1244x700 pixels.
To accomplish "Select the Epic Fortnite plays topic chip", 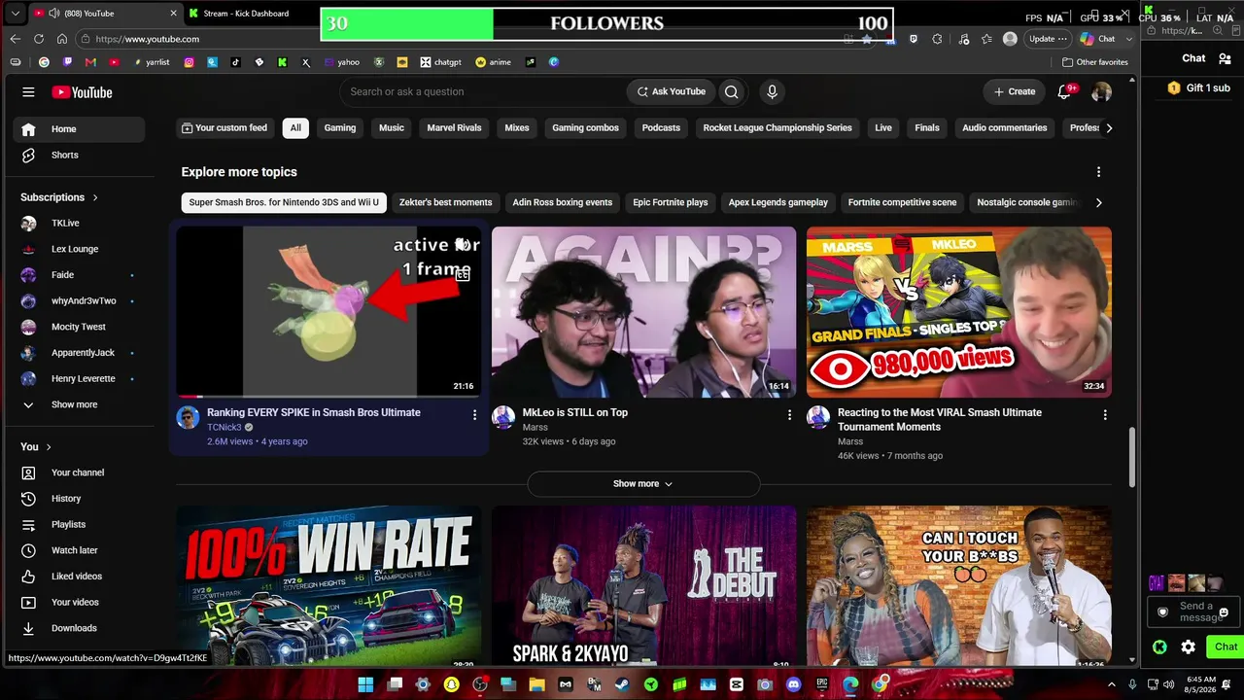I will [x=671, y=202].
